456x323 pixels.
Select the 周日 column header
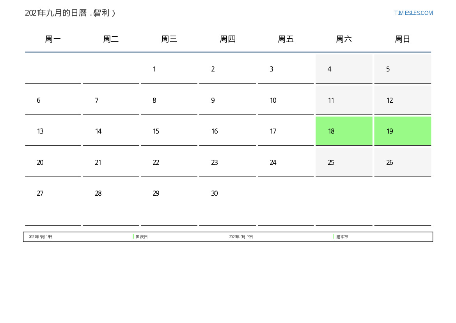(x=402, y=39)
